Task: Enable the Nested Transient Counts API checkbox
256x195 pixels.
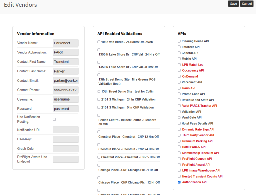Action: (x=179, y=176)
